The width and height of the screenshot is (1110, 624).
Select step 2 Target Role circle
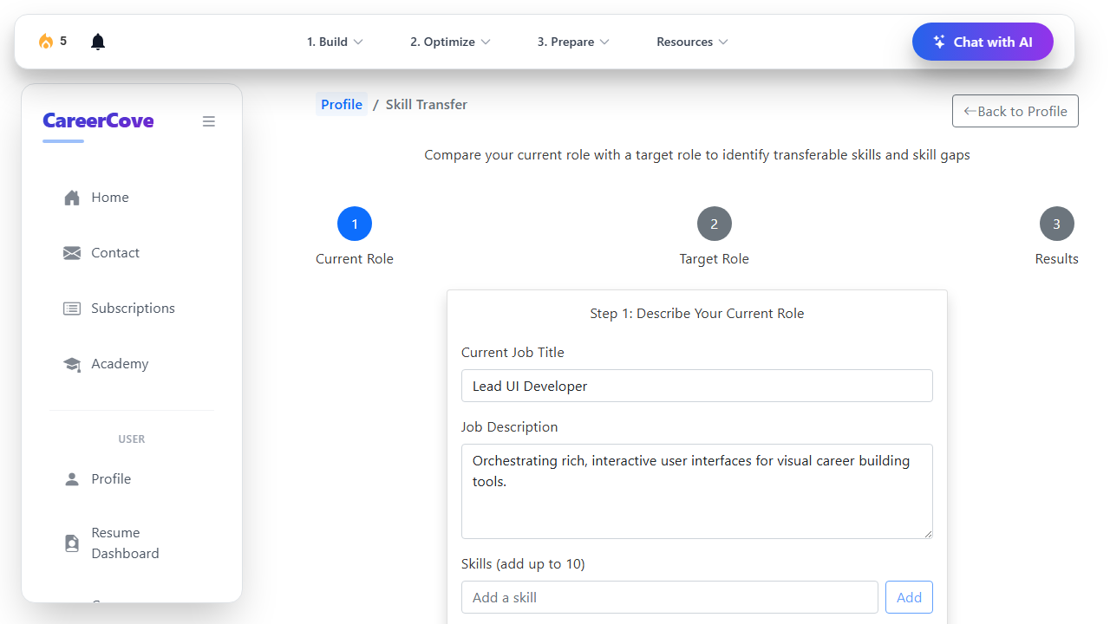coord(715,224)
